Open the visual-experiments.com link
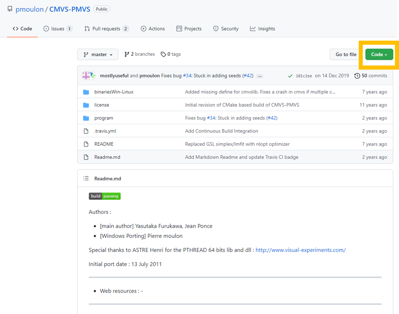The height and width of the screenshot is (314, 399). pyautogui.click(x=301, y=250)
